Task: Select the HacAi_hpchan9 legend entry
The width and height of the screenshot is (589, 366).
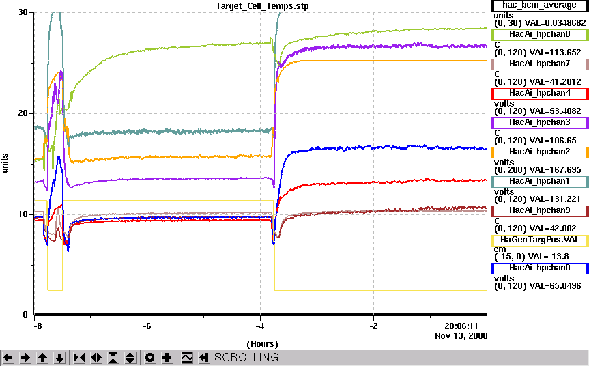Action: [539, 210]
